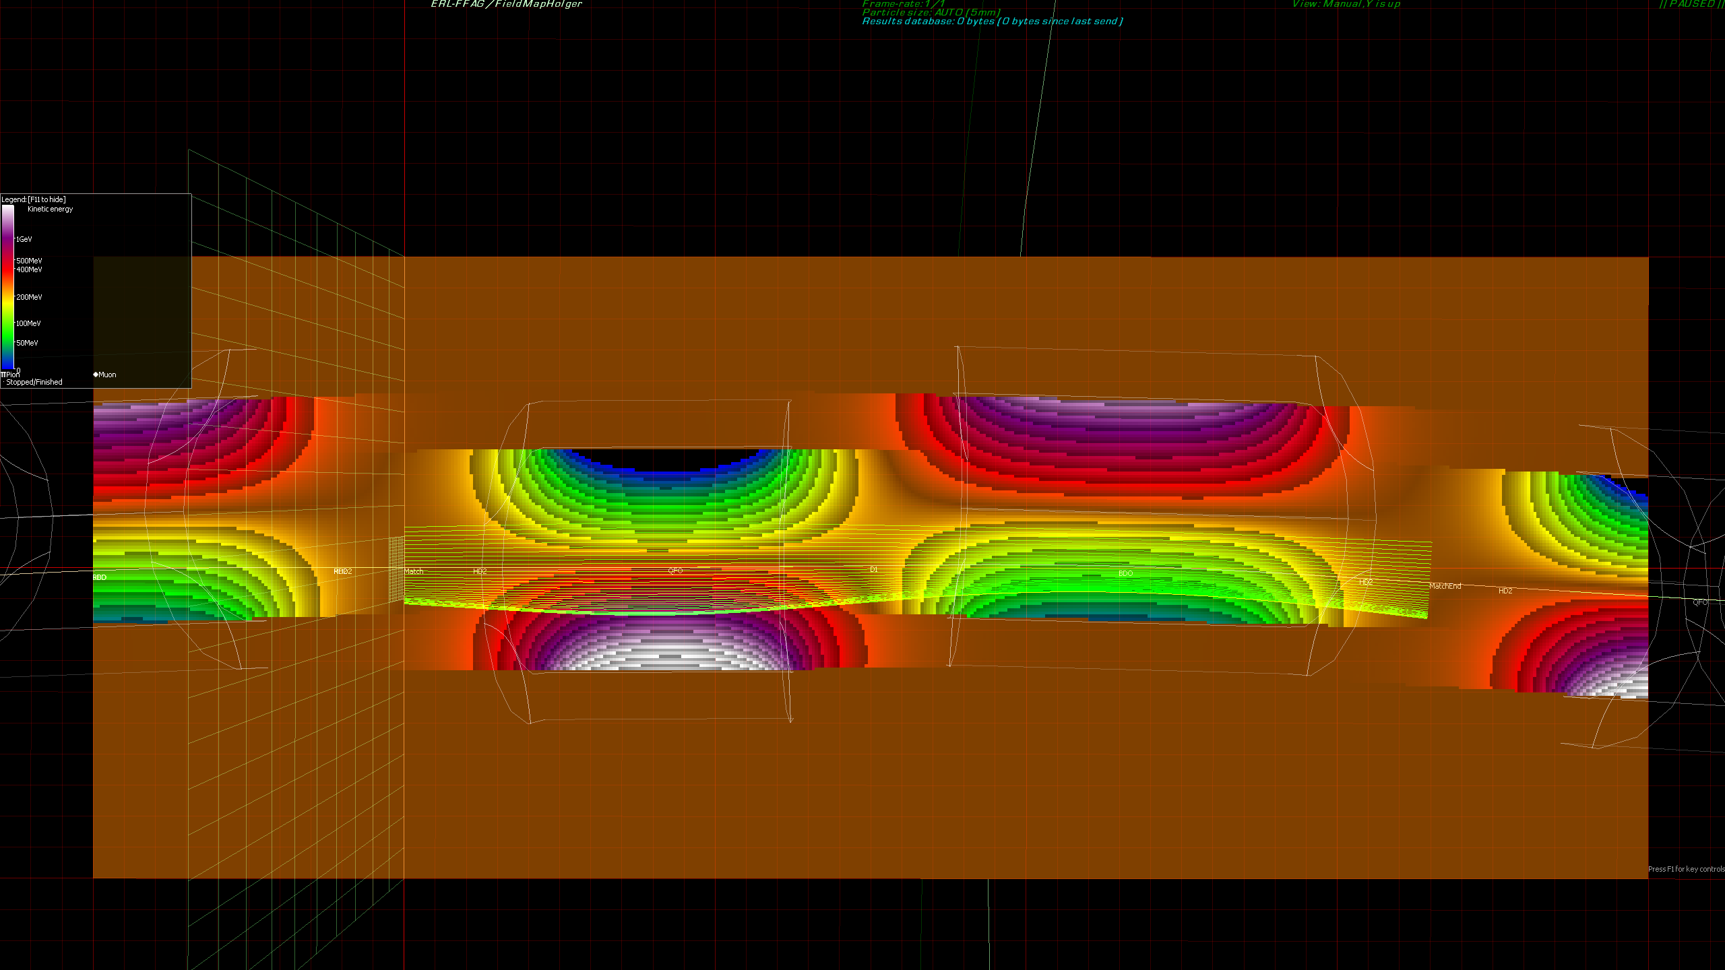Click the Frame-rate readout text
Viewport: 1725px width, 970px height.
click(903, 4)
